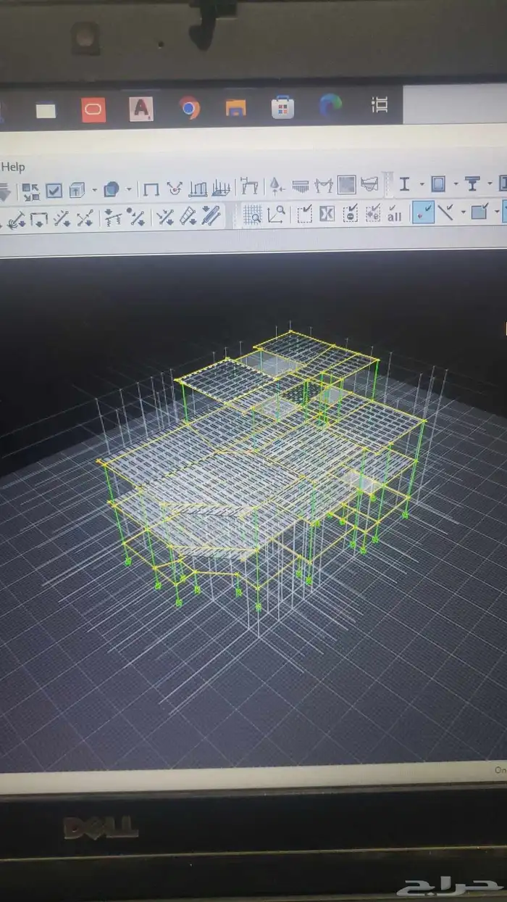Click the I-section frame design icon

click(x=404, y=184)
